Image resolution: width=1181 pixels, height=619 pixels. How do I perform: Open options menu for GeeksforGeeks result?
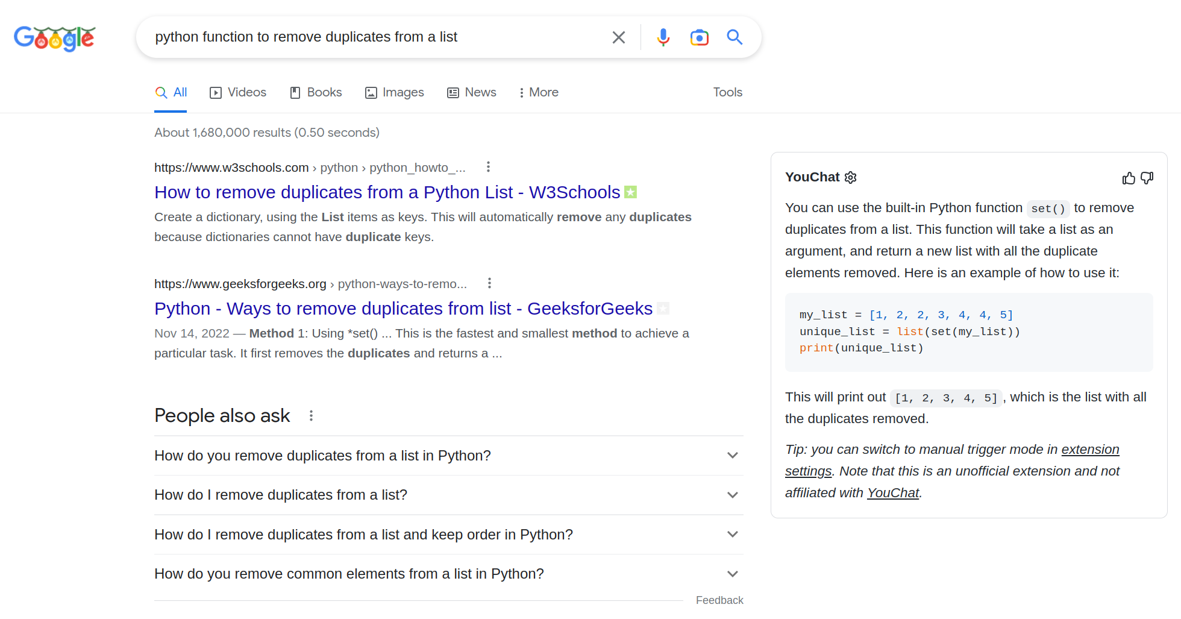489,283
